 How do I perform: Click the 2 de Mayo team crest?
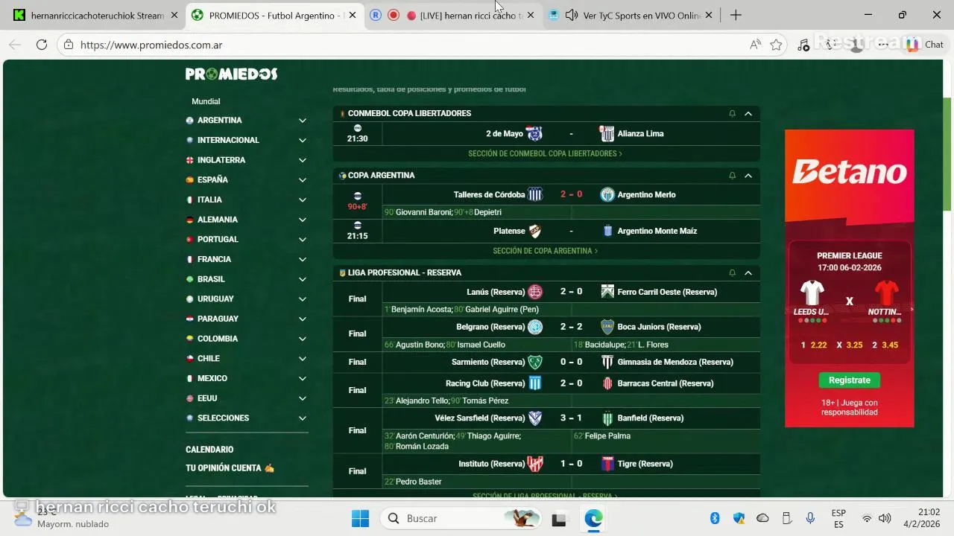point(534,134)
